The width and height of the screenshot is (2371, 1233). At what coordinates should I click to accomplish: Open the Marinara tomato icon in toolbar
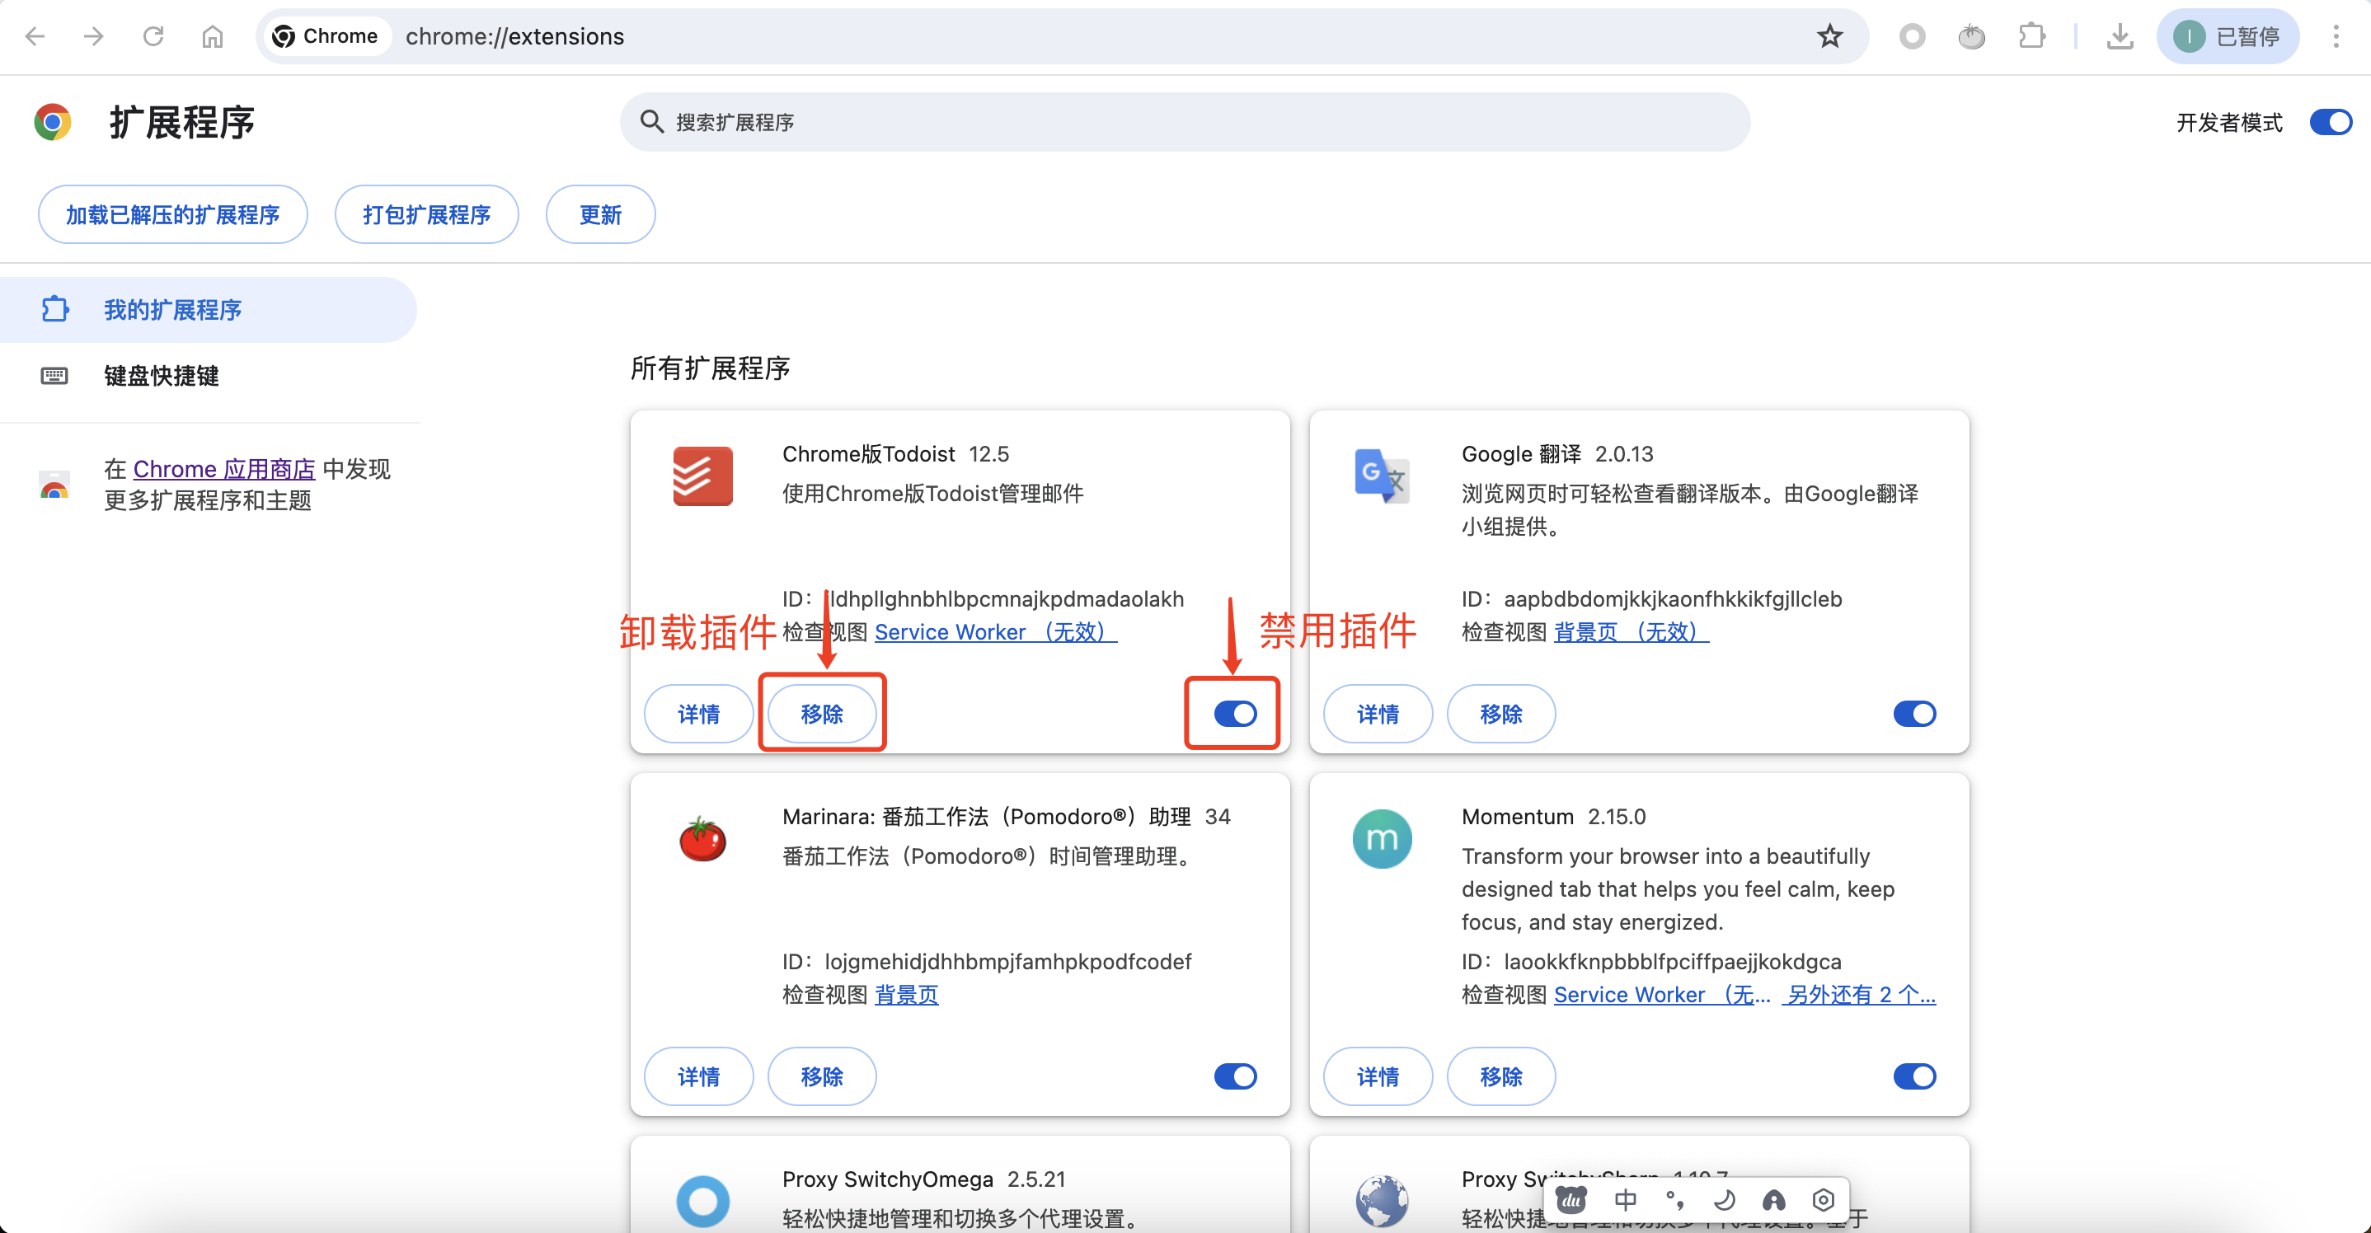1970,37
